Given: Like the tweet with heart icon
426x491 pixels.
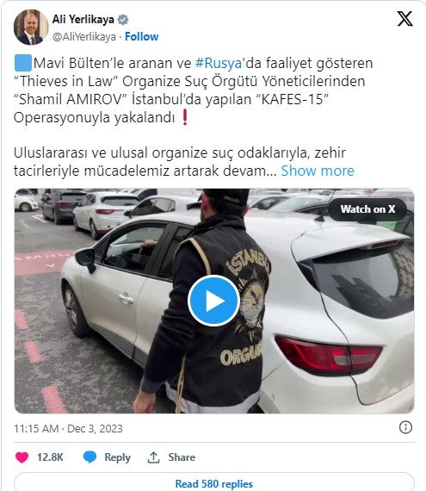Looking at the screenshot, I should coord(22,457).
